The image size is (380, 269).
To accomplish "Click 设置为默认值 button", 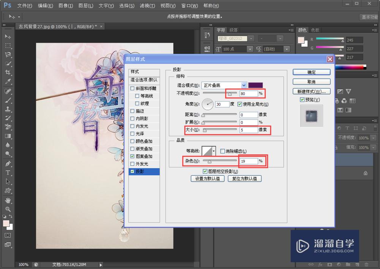I will 207,179.
